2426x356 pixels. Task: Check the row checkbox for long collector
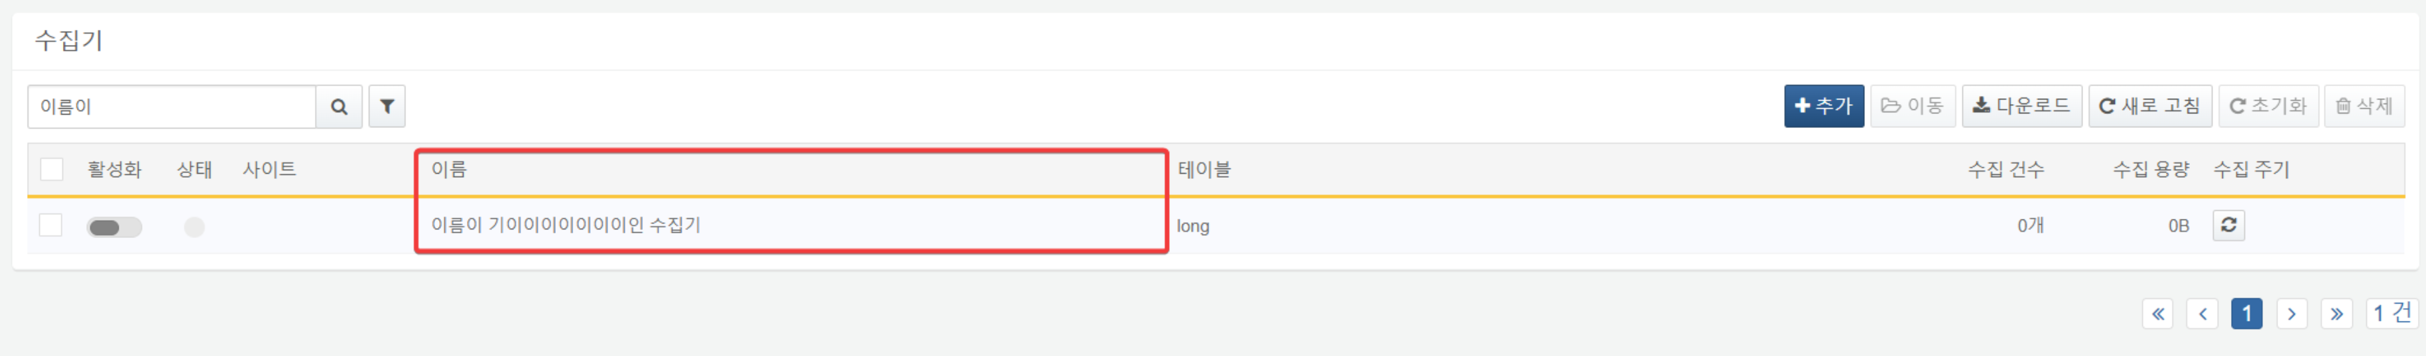click(51, 225)
